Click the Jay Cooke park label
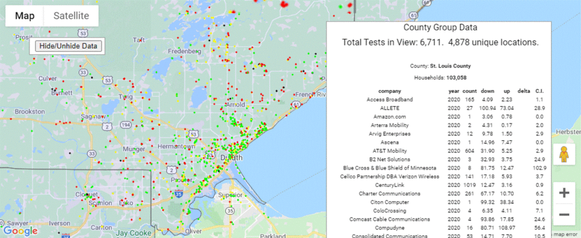 click(133, 233)
